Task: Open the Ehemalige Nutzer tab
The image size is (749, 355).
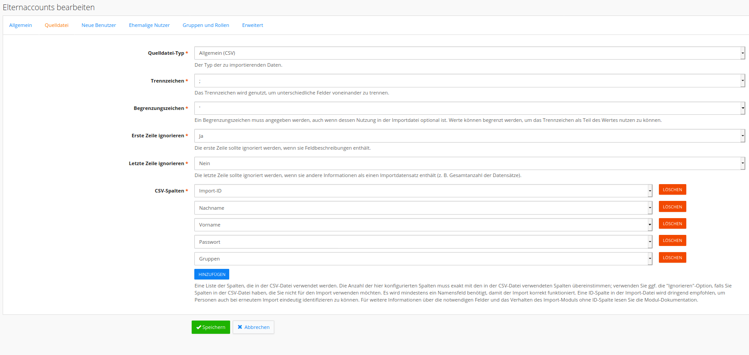Action: click(149, 25)
